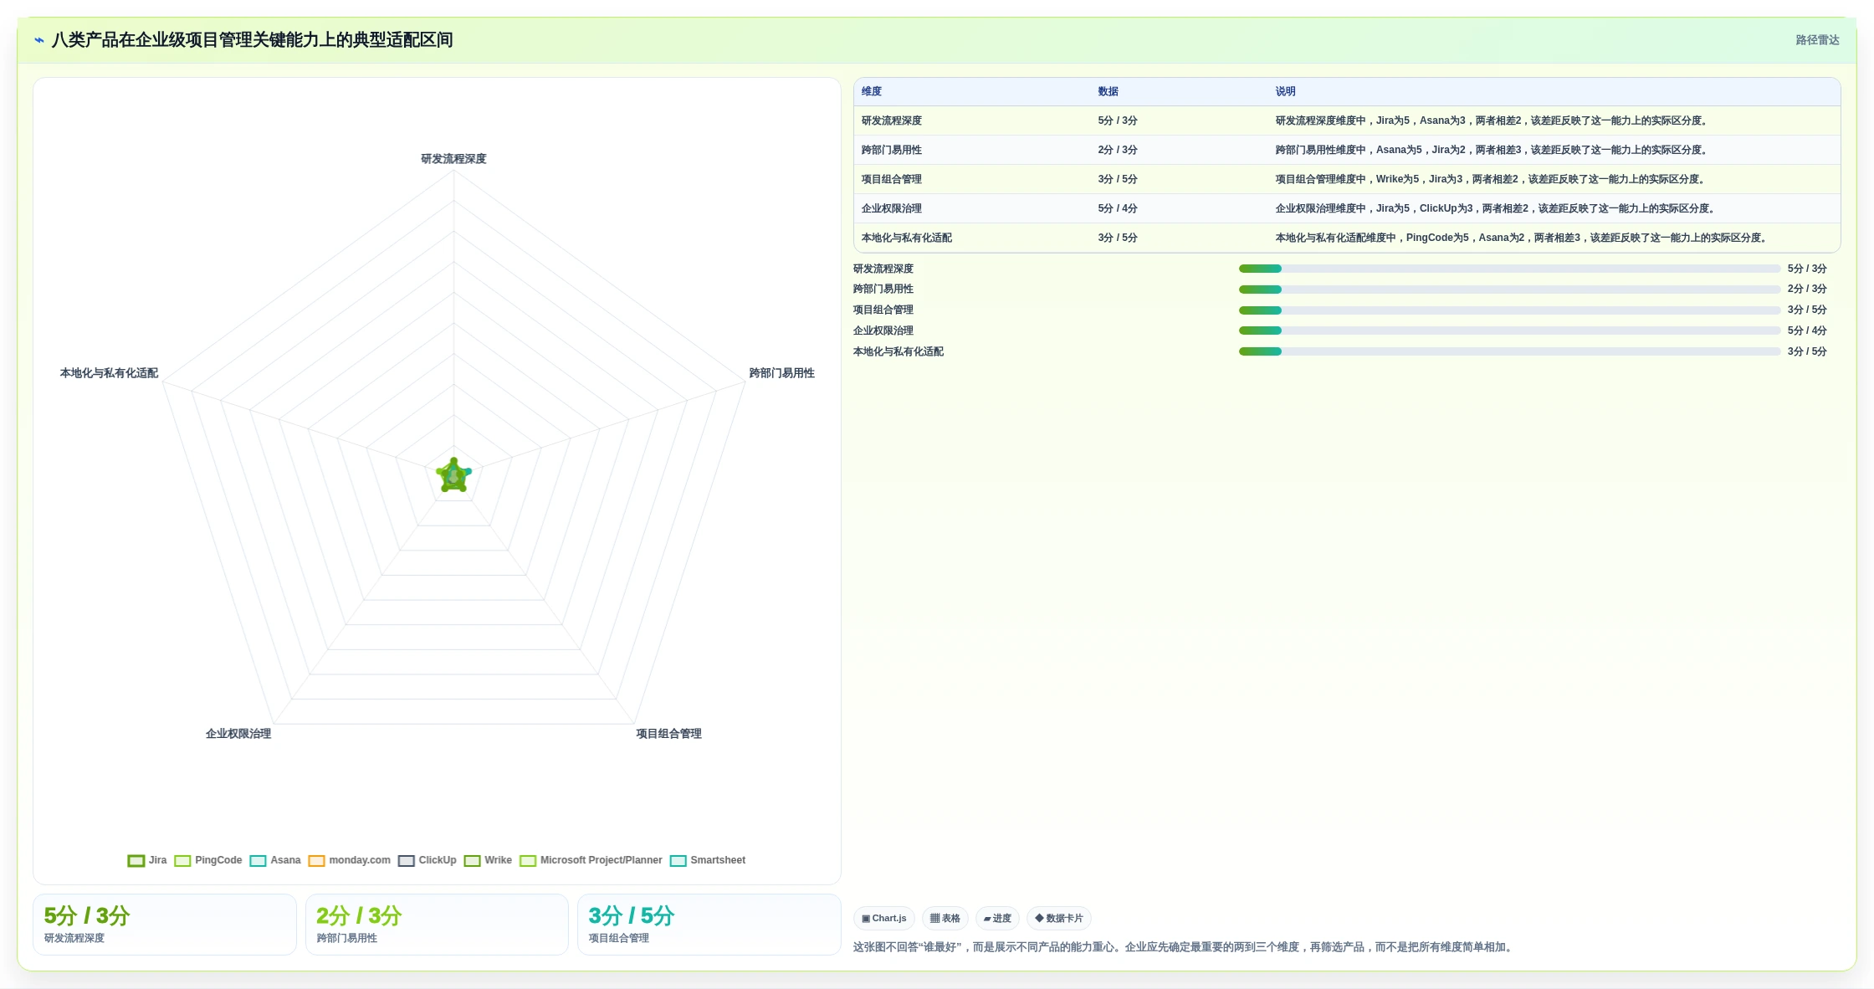Click the blue icon before the title
This screenshot has height=989, width=1874.
click(x=39, y=40)
